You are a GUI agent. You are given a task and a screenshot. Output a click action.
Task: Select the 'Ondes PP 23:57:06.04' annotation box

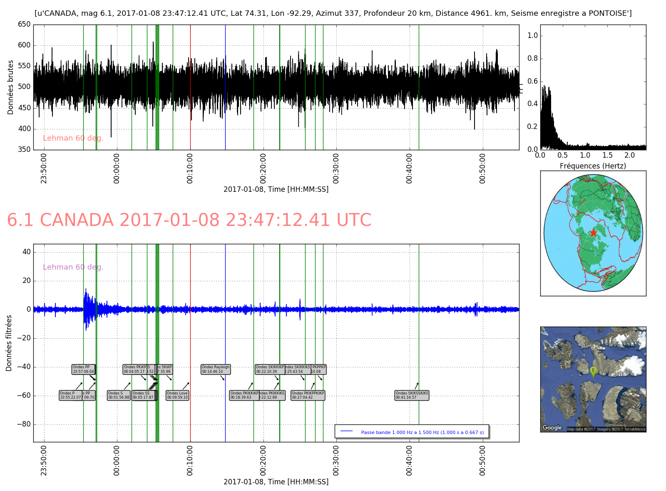point(83,369)
